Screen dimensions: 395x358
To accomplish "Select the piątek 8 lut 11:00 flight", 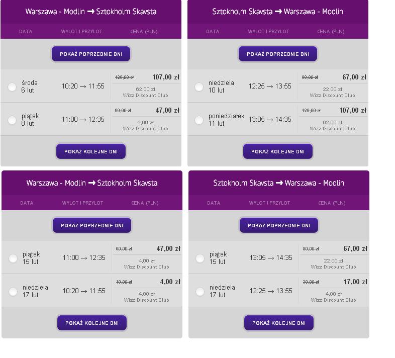I will [12, 120].
